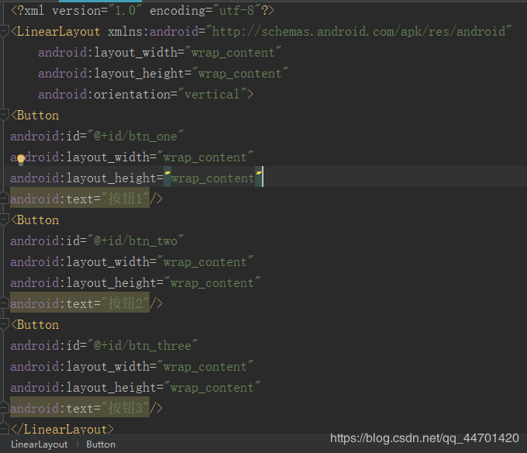Click the closing </LinearLayout> tag text
Screen dimensions: 527x453
(x=63, y=429)
